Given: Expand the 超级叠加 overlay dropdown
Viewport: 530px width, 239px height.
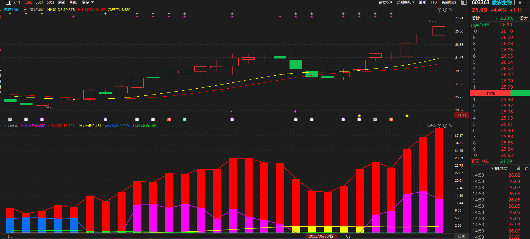Looking at the screenshot, I should click(405, 2).
